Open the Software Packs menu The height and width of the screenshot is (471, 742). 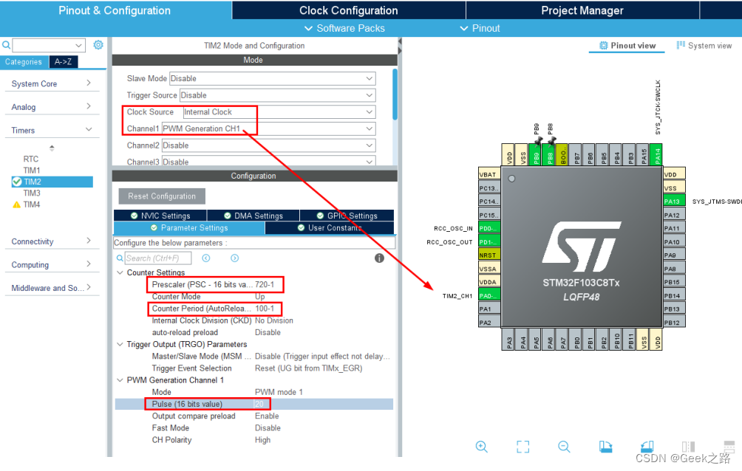[x=344, y=28]
